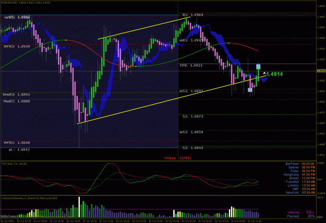Click the Volume: 126 v readout
The height and width of the screenshot is (223, 326).
coord(301,213)
